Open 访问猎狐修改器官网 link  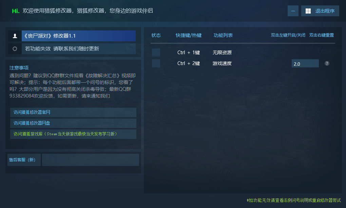tap(73, 112)
